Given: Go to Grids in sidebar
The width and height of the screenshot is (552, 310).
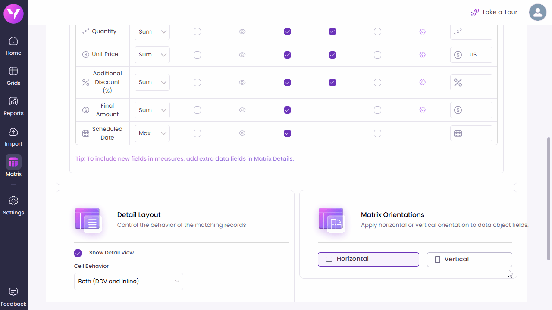Looking at the screenshot, I should click(x=13, y=76).
